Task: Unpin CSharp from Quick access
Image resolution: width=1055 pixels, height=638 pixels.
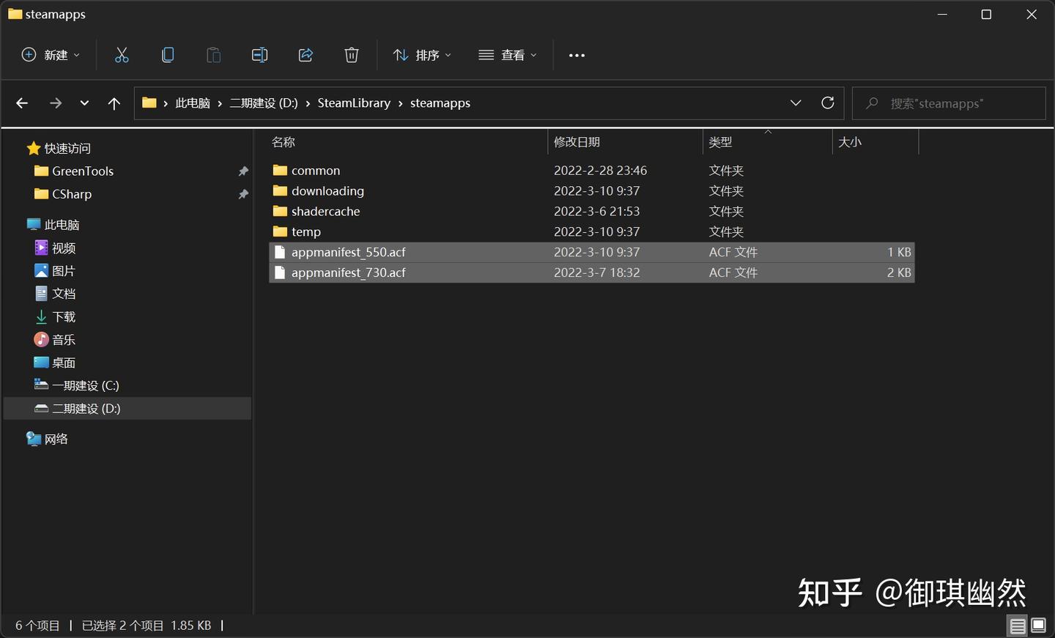Action: 243,194
